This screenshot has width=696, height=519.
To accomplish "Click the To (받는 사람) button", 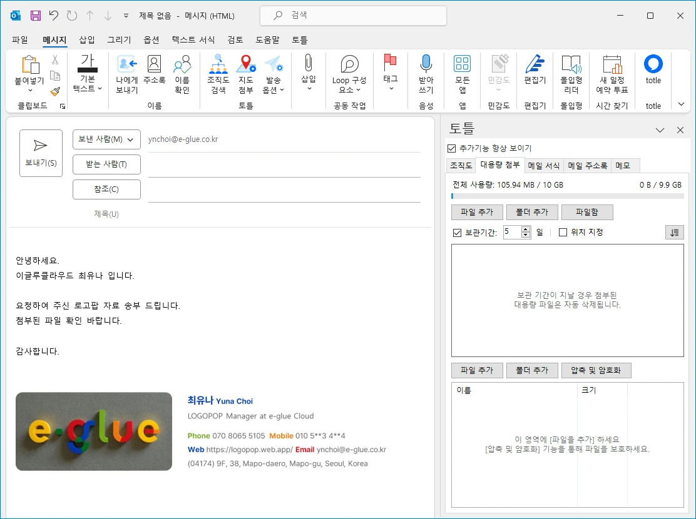I will coord(106,164).
